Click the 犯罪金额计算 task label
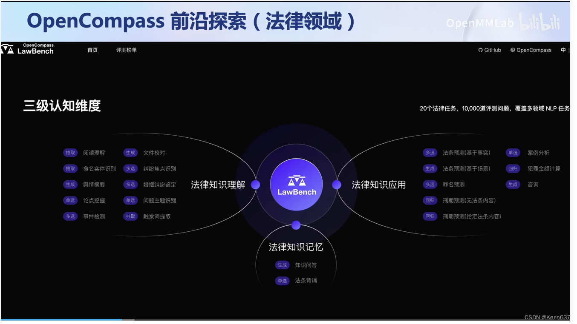 [x=544, y=168]
